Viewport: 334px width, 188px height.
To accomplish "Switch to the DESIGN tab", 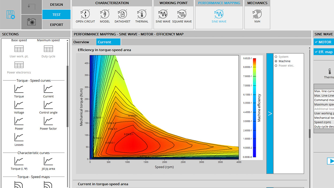I will 56,5.
